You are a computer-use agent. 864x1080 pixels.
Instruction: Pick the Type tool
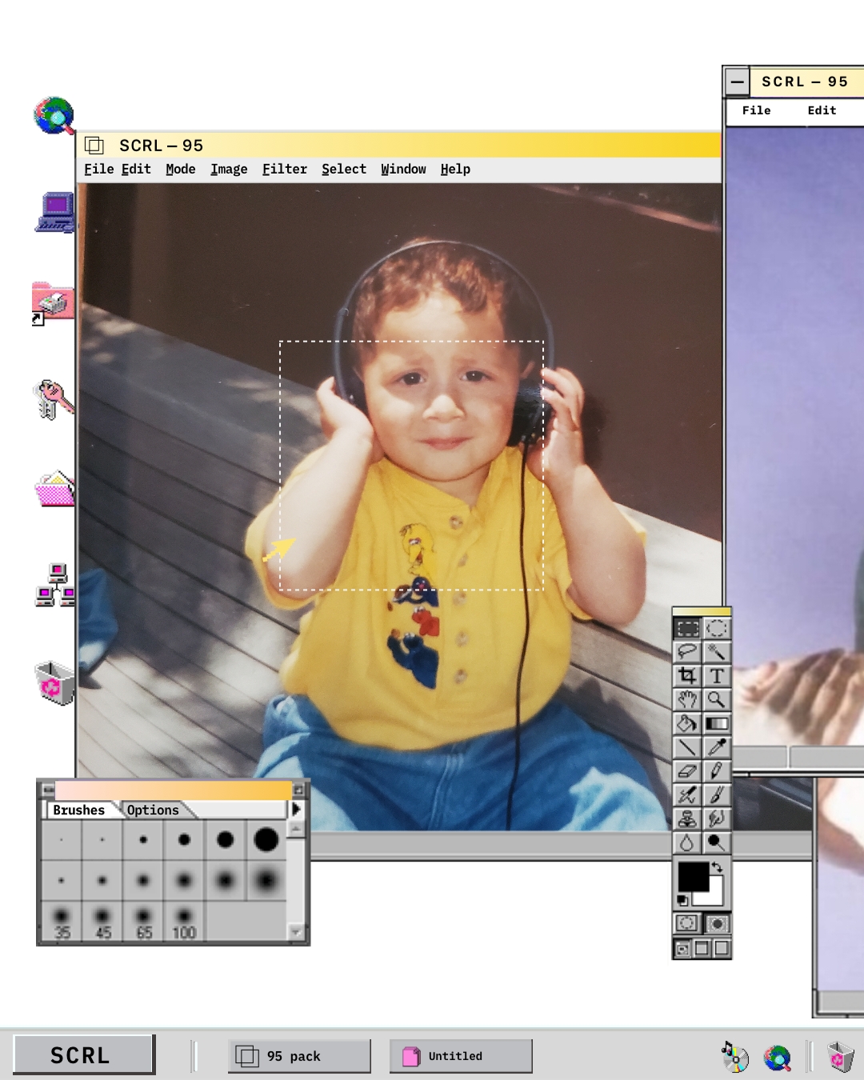pos(717,676)
